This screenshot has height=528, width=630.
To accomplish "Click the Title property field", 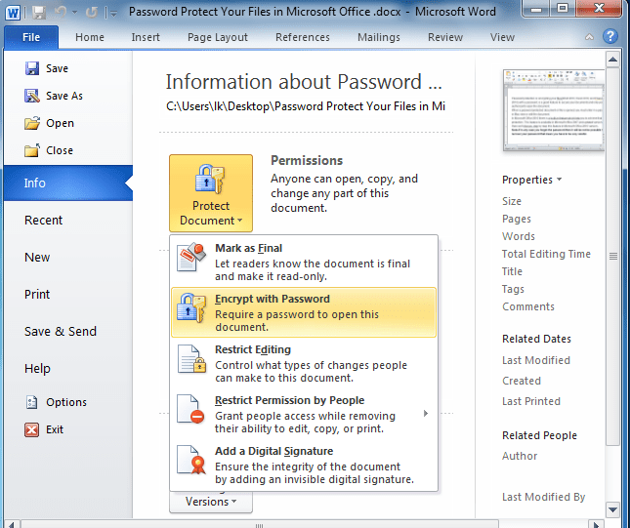I will 512,271.
